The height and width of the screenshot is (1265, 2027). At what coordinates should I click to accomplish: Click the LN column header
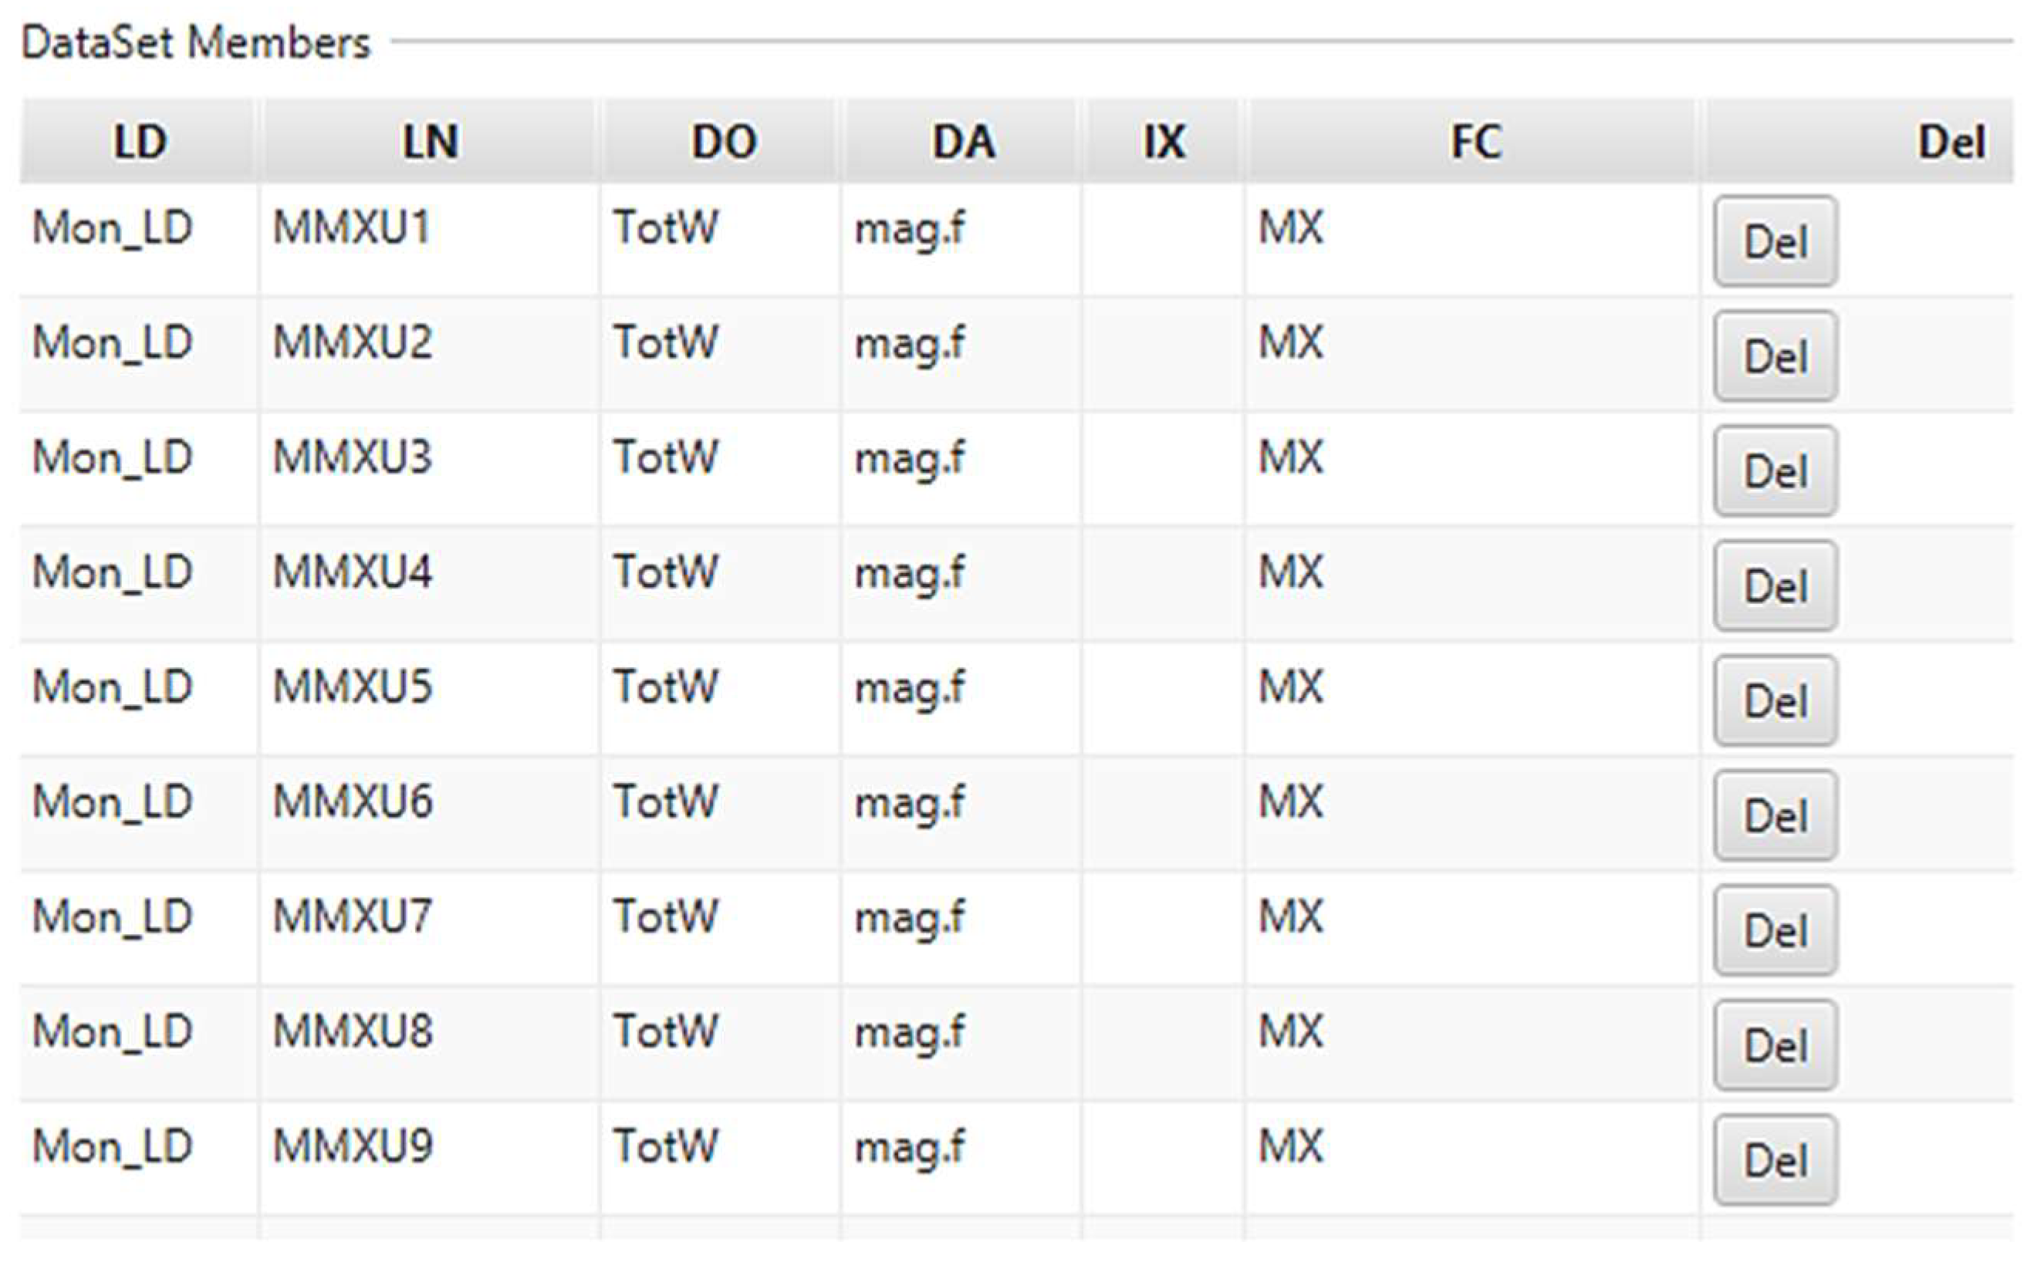coord(429,141)
